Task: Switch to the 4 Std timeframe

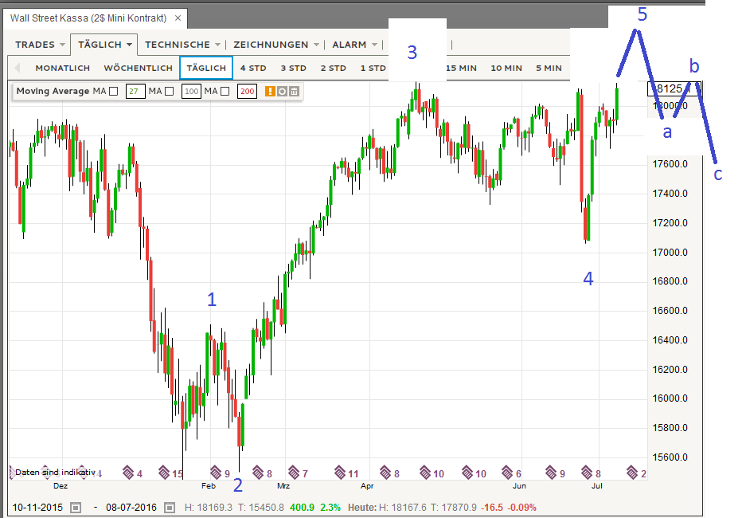Action: click(x=253, y=69)
